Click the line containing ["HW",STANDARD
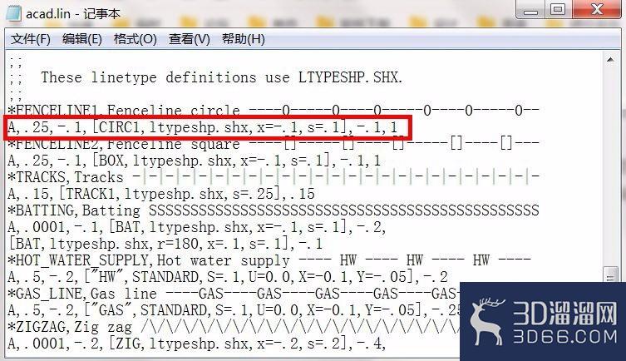 point(228,277)
